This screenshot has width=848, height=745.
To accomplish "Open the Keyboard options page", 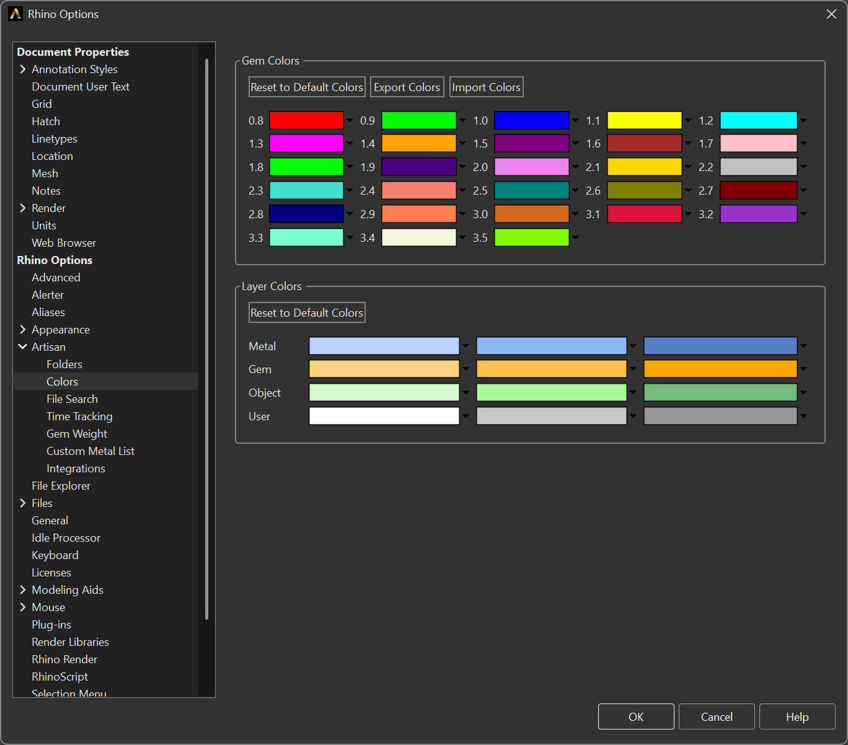I will click(x=55, y=555).
